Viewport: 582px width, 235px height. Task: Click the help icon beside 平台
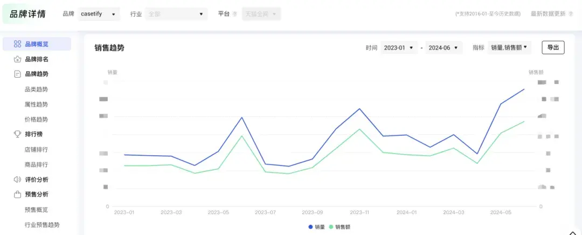click(234, 14)
